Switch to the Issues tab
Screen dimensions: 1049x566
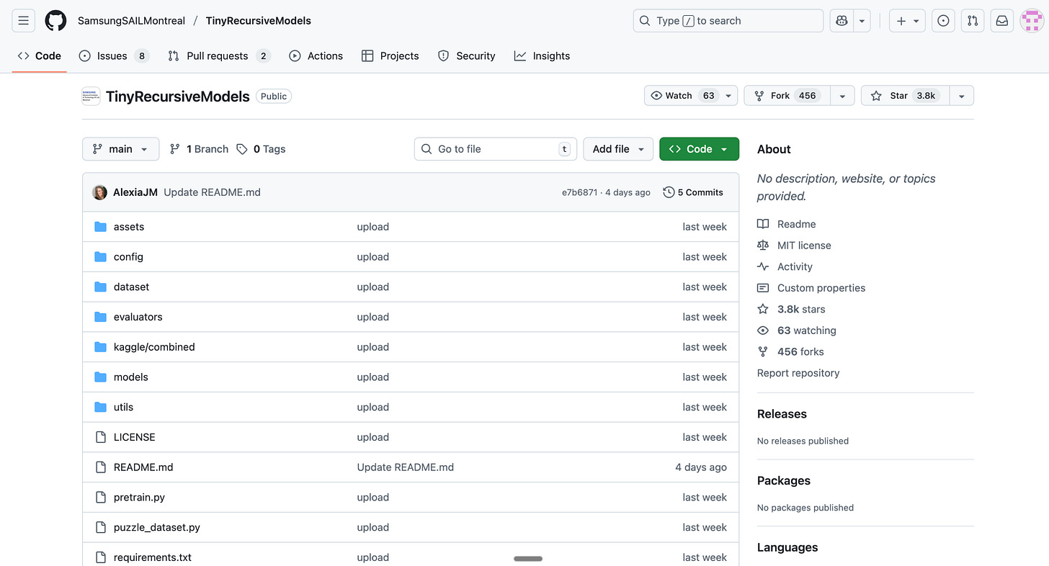[x=114, y=56]
